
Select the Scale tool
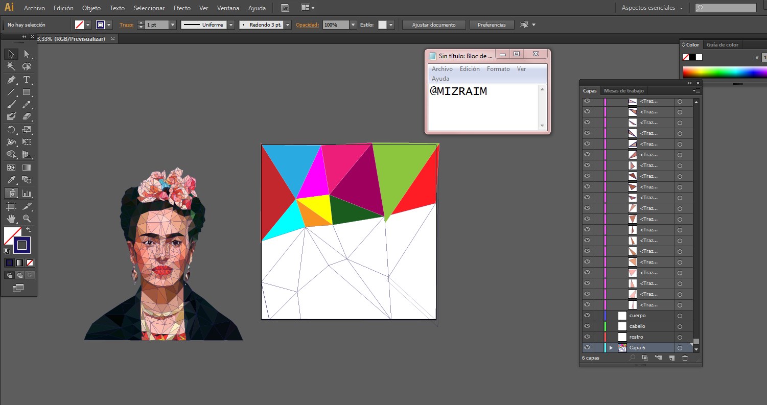pyautogui.click(x=27, y=130)
